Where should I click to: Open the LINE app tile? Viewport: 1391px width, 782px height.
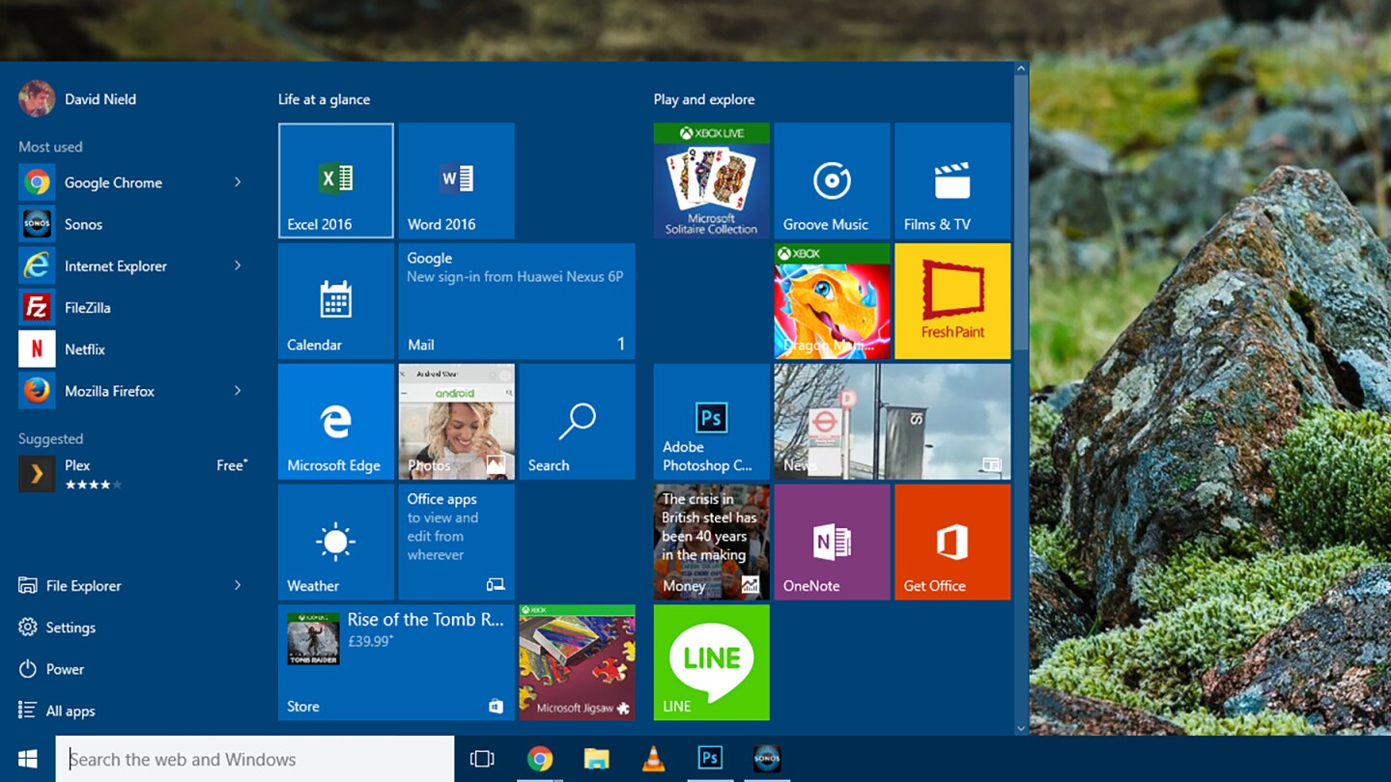(x=712, y=663)
